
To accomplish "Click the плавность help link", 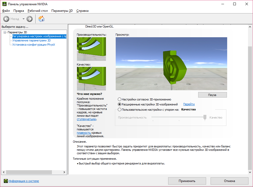I will click(x=84, y=133).
